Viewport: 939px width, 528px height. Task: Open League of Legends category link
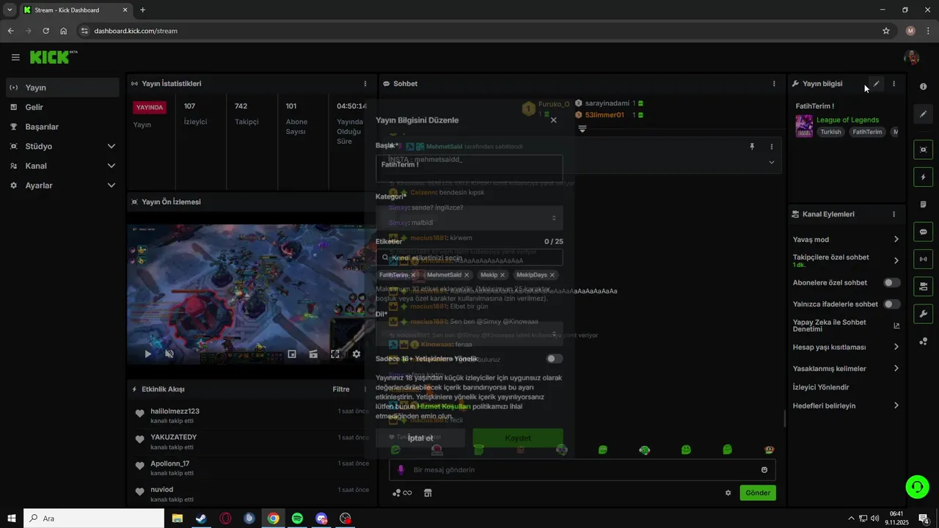[847, 120]
